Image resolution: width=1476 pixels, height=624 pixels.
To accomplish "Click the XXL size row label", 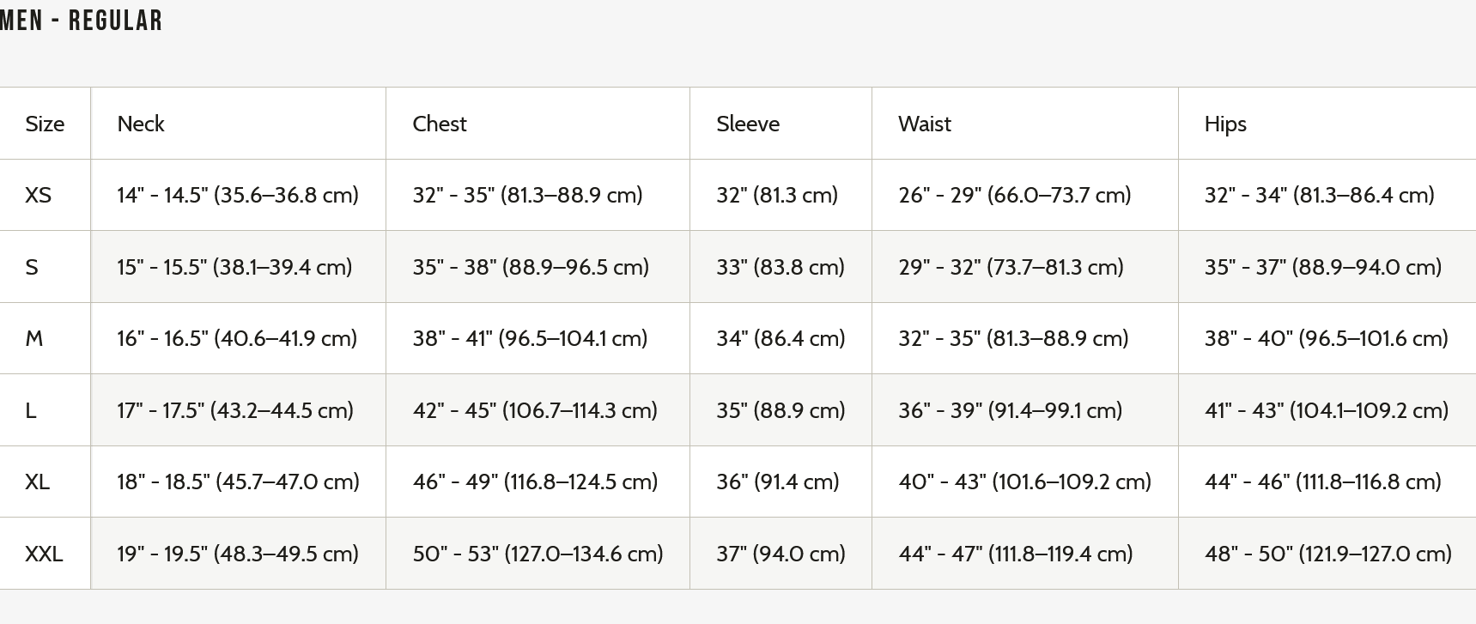I will tap(44, 554).
